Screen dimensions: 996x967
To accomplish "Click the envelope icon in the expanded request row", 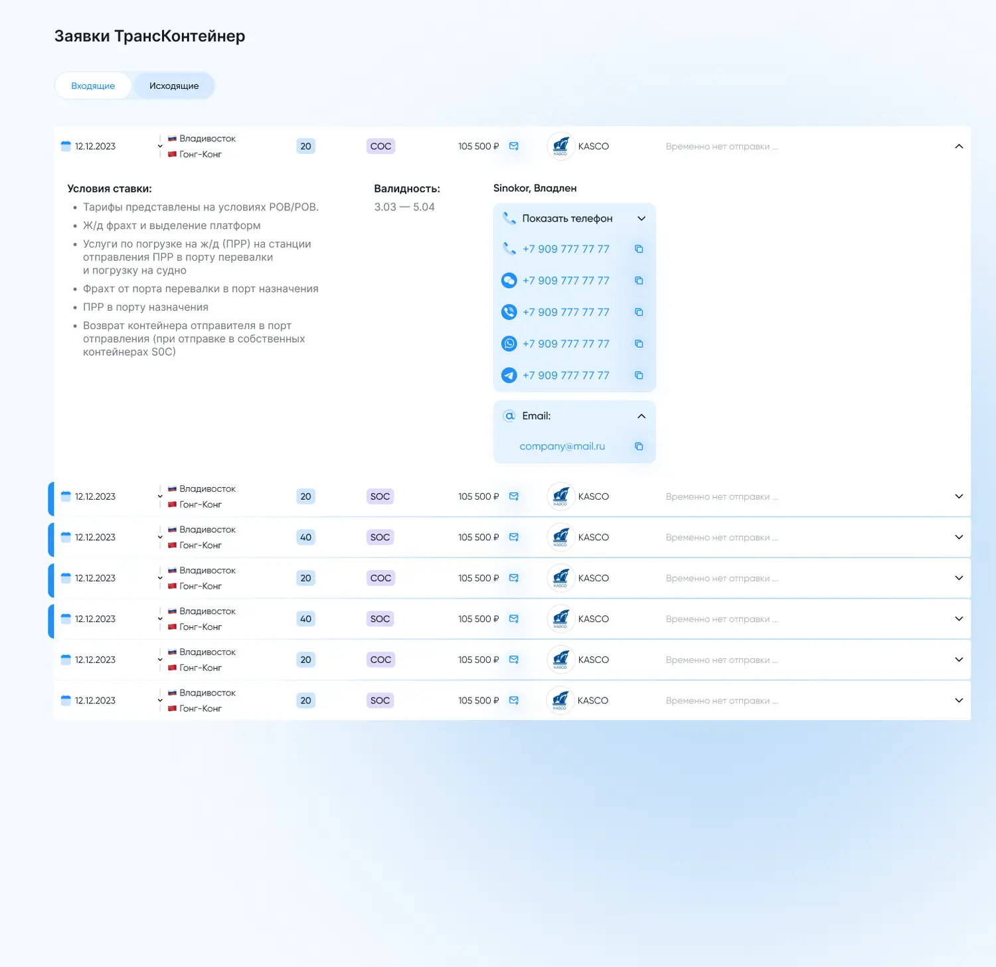I will (514, 146).
